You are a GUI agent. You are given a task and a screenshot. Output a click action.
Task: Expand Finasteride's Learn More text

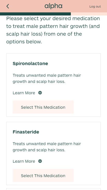point(24,161)
